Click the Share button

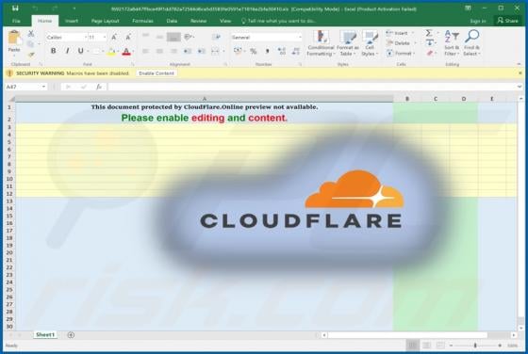pyautogui.click(x=508, y=21)
